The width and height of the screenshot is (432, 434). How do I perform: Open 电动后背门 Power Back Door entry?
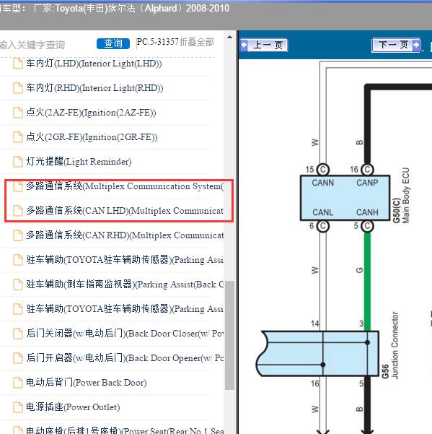(x=87, y=383)
